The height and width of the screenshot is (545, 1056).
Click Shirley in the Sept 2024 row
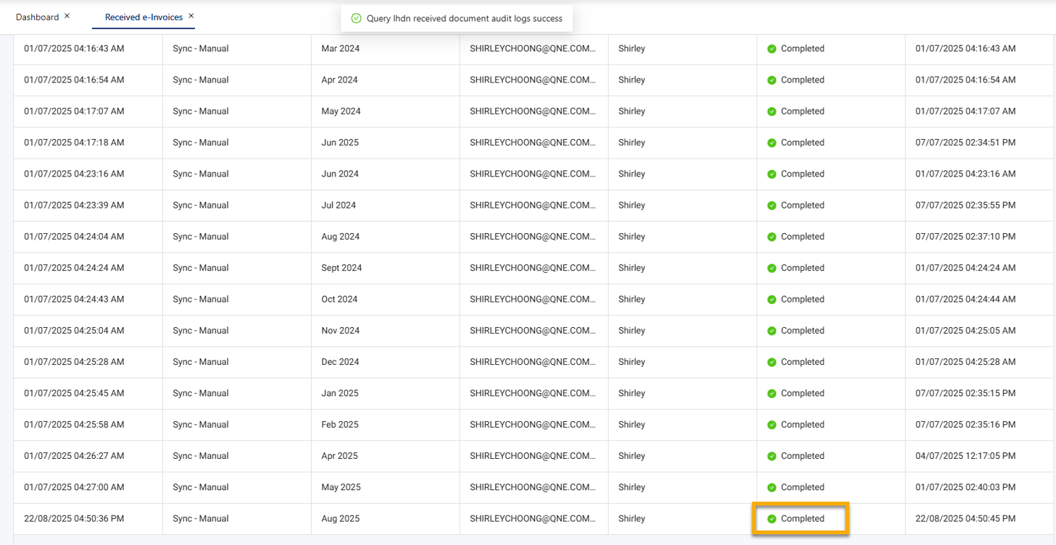[x=631, y=268]
